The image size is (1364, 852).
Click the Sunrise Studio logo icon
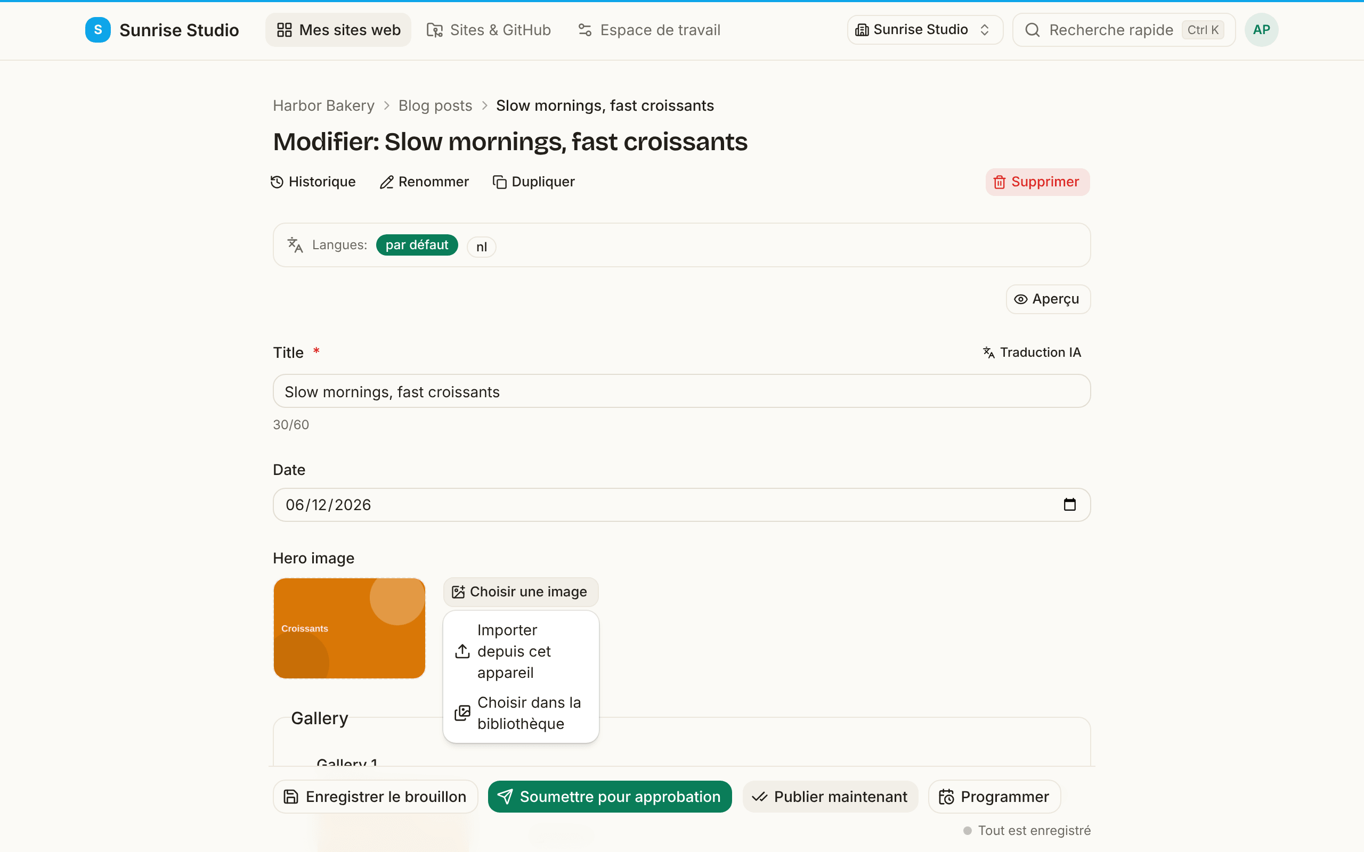[x=98, y=30]
